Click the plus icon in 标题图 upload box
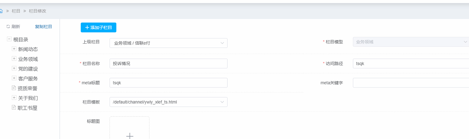469x139 pixels. 130,135
